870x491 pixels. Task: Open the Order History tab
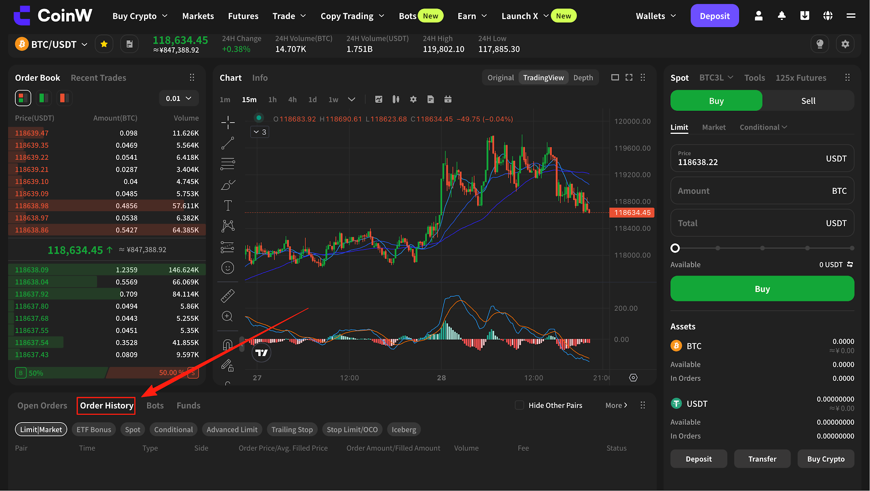[106, 406]
